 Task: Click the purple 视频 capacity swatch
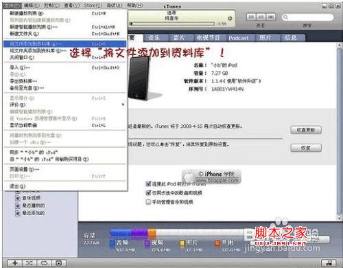pos(147,243)
